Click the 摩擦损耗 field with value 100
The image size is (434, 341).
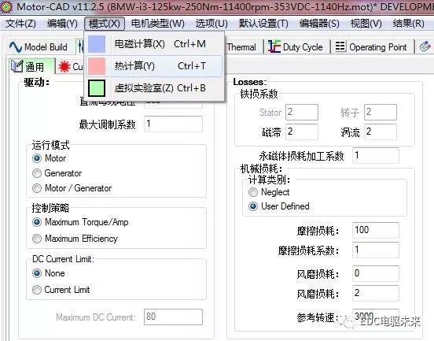(x=376, y=230)
